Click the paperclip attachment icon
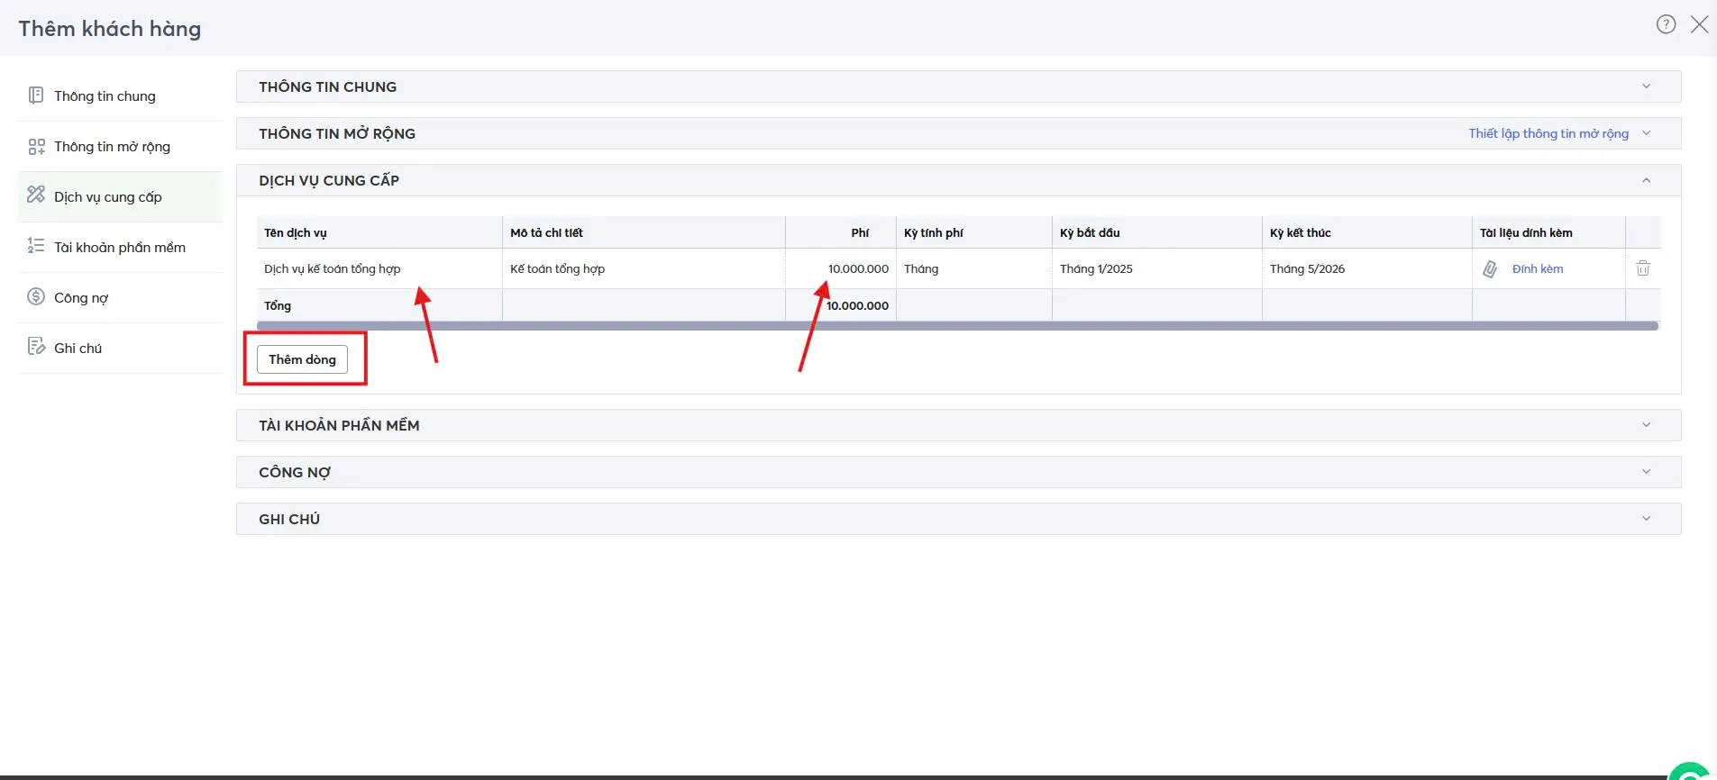This screenshot has height=780, width=1717. 1490,268
